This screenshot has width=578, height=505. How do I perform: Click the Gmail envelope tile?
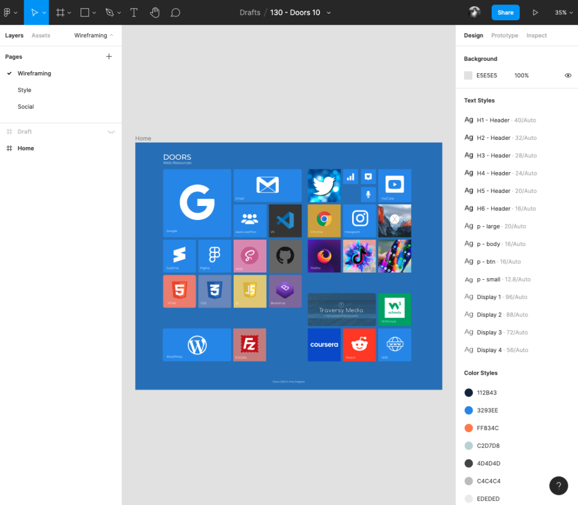click(268, 186)
